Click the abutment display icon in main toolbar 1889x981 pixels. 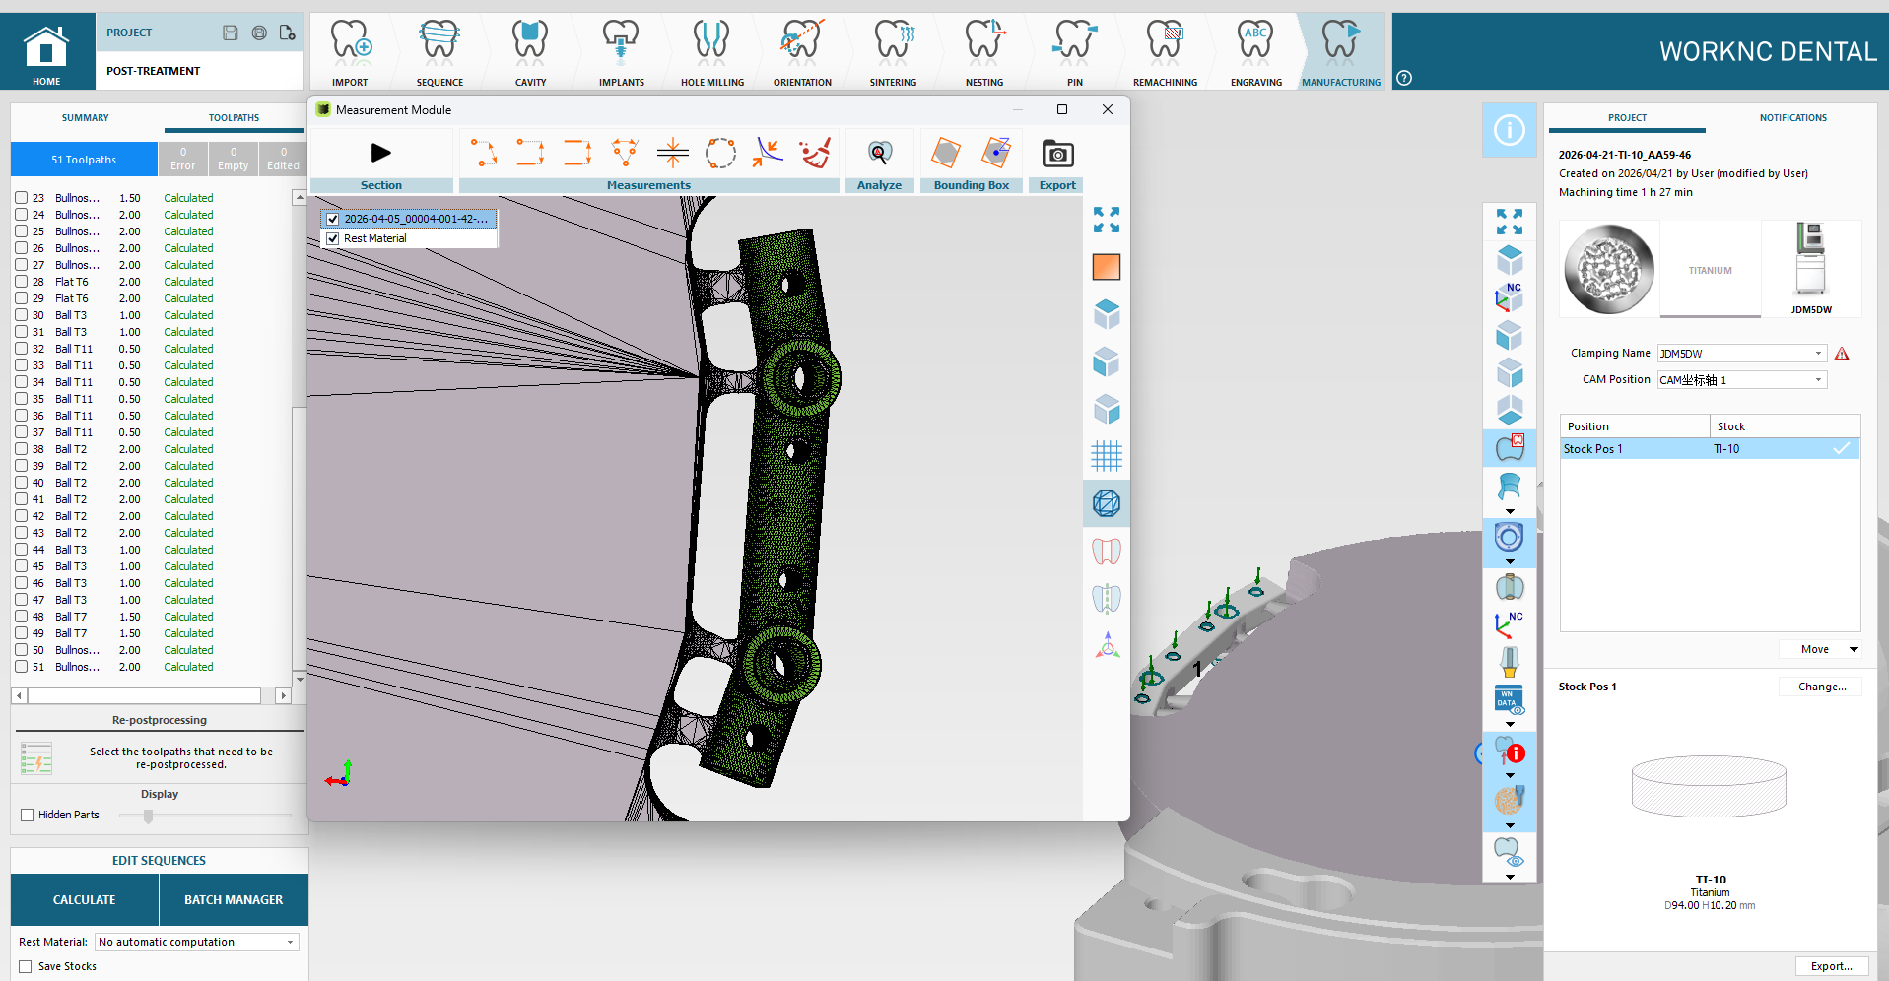pyautogui.click(x=1509, y=660)
